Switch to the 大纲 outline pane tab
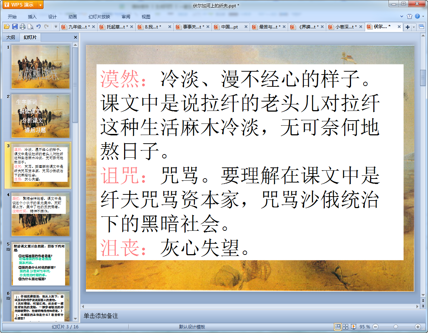Image resolution: width=428 pixels, height=333 pixels. [11, 37]
